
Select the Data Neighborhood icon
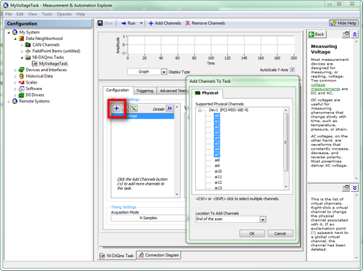click(22, 39)
